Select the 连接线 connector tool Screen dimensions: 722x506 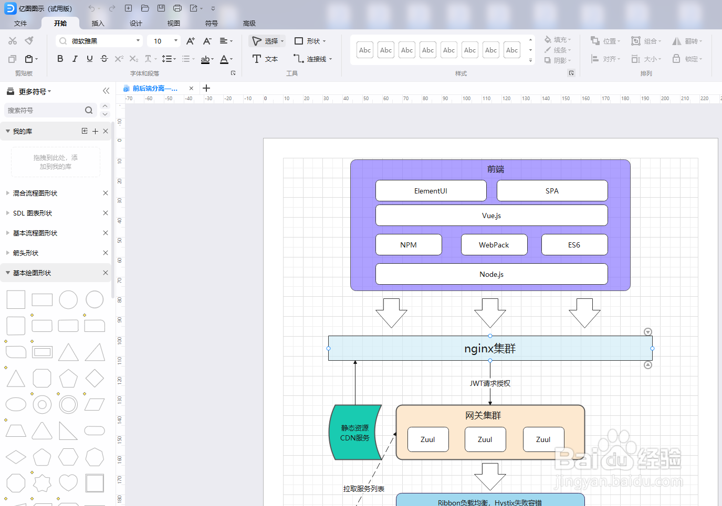coord(313,59)
